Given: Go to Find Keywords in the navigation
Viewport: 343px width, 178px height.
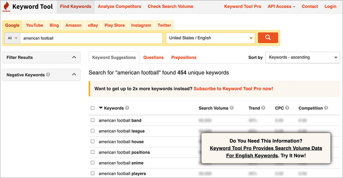Looking at the screenshot, I should 75,7.
